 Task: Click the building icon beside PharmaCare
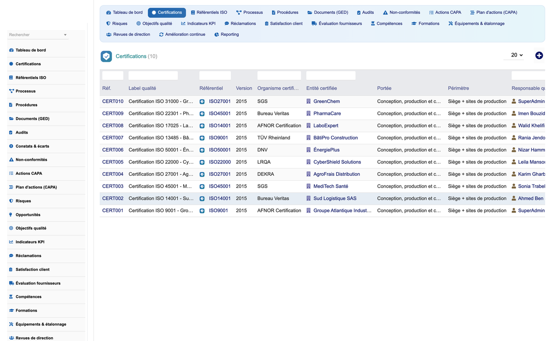(x=309, y=113)
